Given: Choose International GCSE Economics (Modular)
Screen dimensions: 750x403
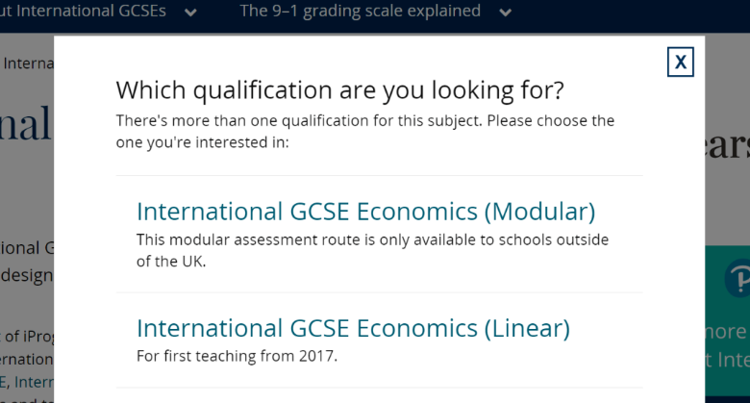Looking at the screenshot, I should click(366, 211).
